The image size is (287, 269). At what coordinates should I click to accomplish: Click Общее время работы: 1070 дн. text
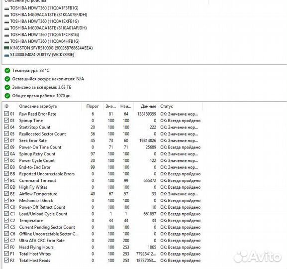pos(42,96)
